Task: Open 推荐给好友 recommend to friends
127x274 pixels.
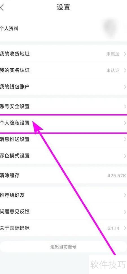Action: (63, 195)
